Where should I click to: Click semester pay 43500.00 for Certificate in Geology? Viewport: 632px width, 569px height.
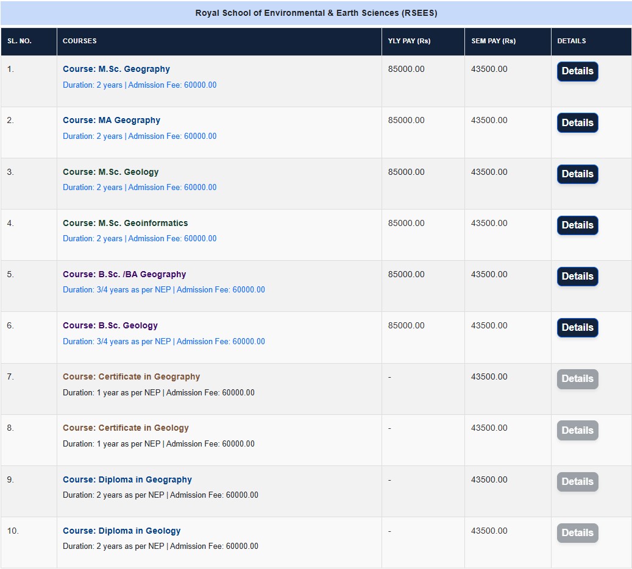pyautogui.click(x=489, y=428)
